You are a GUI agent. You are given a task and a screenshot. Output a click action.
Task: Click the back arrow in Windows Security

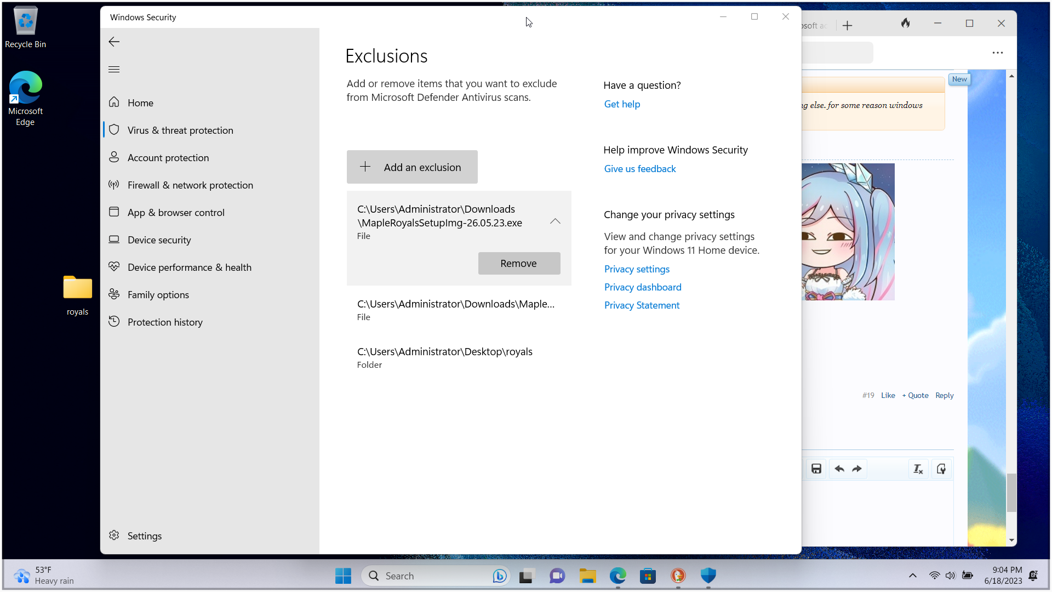point(114,42)
